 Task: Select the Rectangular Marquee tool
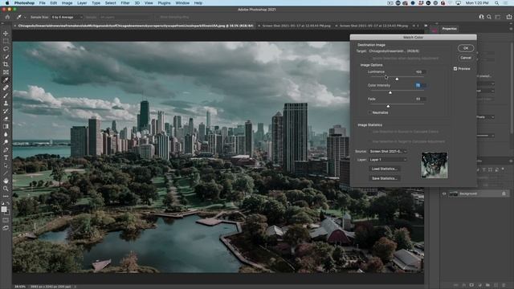click(x=6, y=41)
